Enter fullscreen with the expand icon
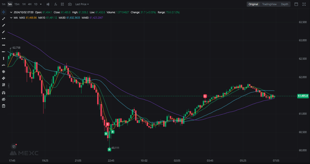The image size is (310, 164). [x=304, y=4]
